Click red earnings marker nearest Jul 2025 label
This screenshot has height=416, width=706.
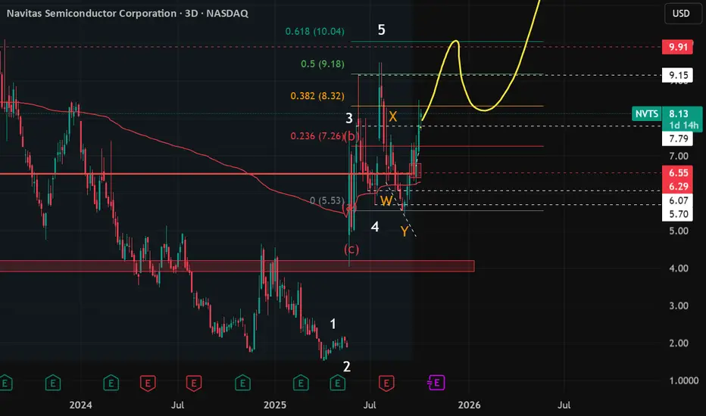tap(386, 383)
